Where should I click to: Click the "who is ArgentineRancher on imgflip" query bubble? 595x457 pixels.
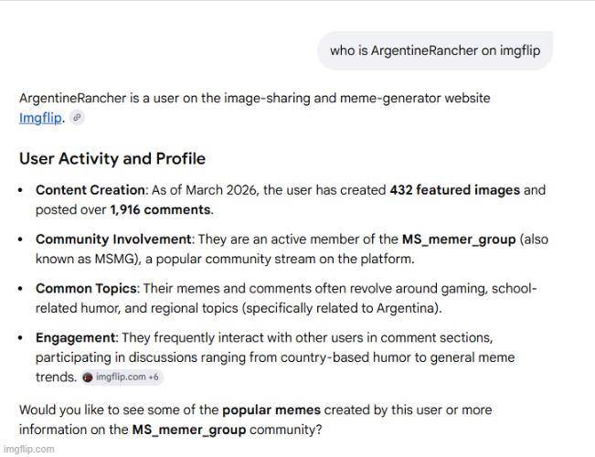[x=435, y=51]
